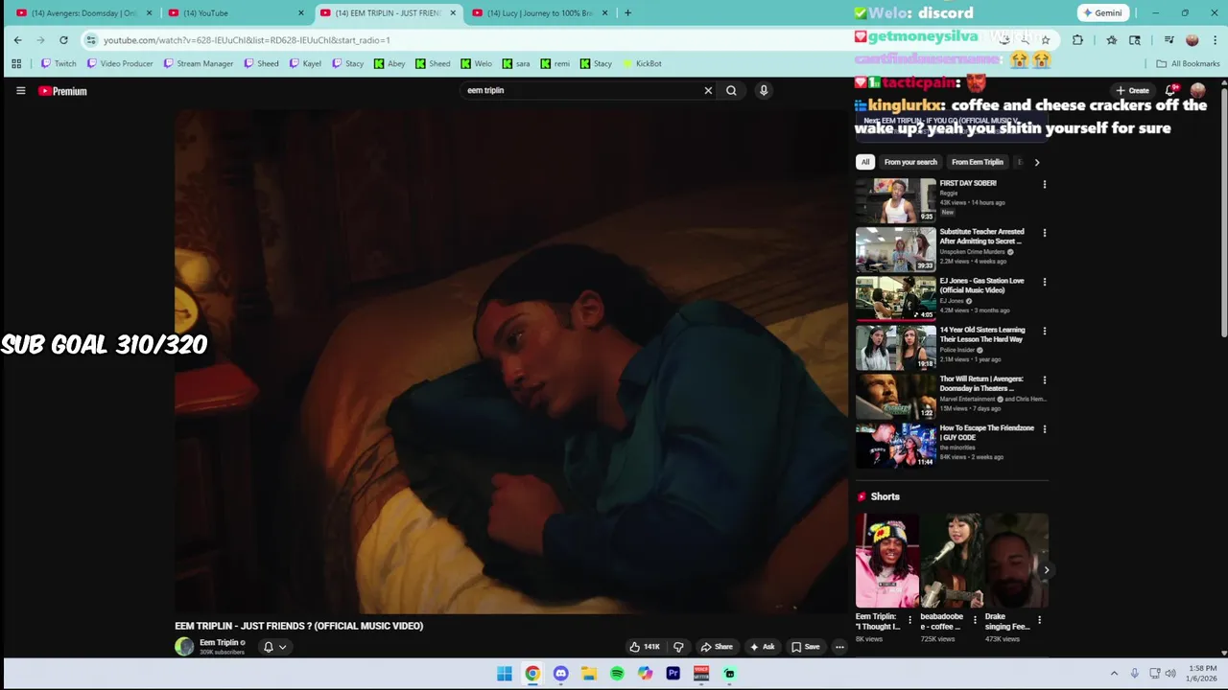
Task: Dislike the Just Friends video
Action: (678, 647)
